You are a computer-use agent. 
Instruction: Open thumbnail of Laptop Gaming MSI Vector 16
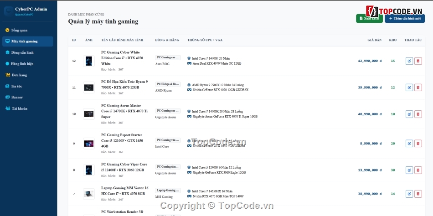[89, 194]
